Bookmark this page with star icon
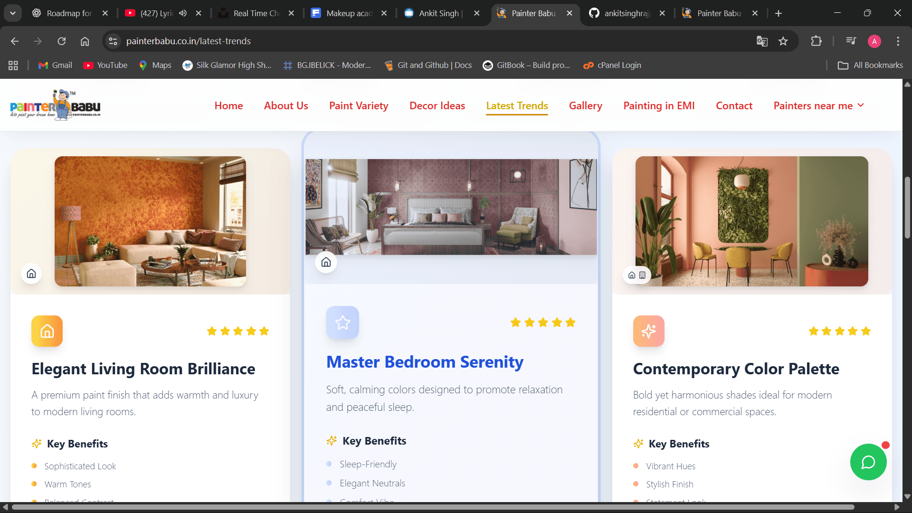 click(783, 41)
